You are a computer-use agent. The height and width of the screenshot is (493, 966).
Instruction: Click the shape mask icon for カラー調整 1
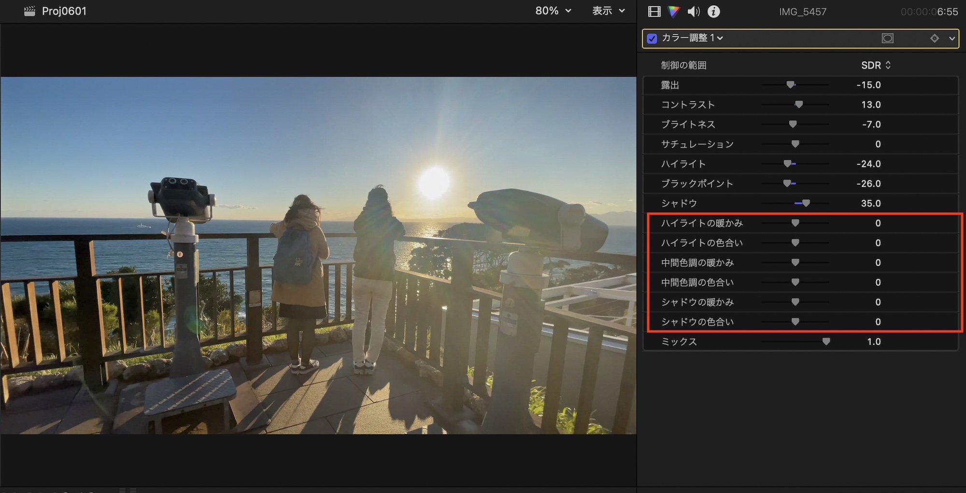(887, 38)
